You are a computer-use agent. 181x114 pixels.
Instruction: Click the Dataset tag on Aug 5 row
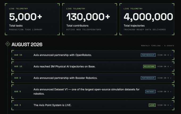[x=150, y=92]
